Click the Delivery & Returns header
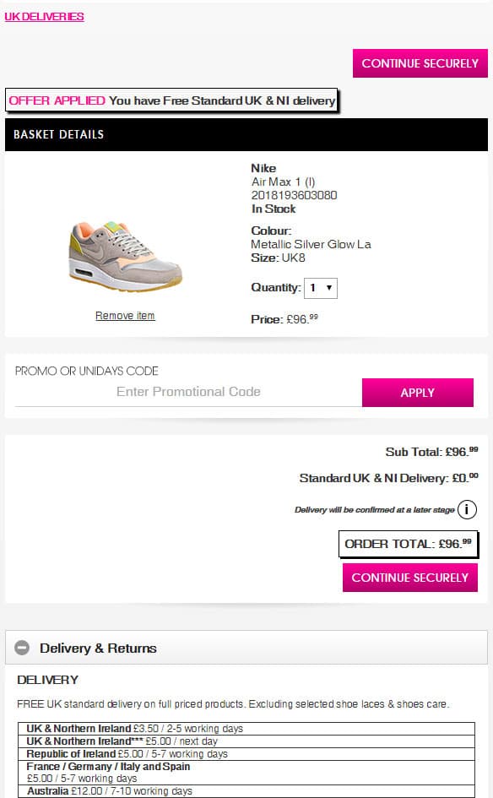The height and width of the screenshot is (798, 493). (x=246, y=648)
